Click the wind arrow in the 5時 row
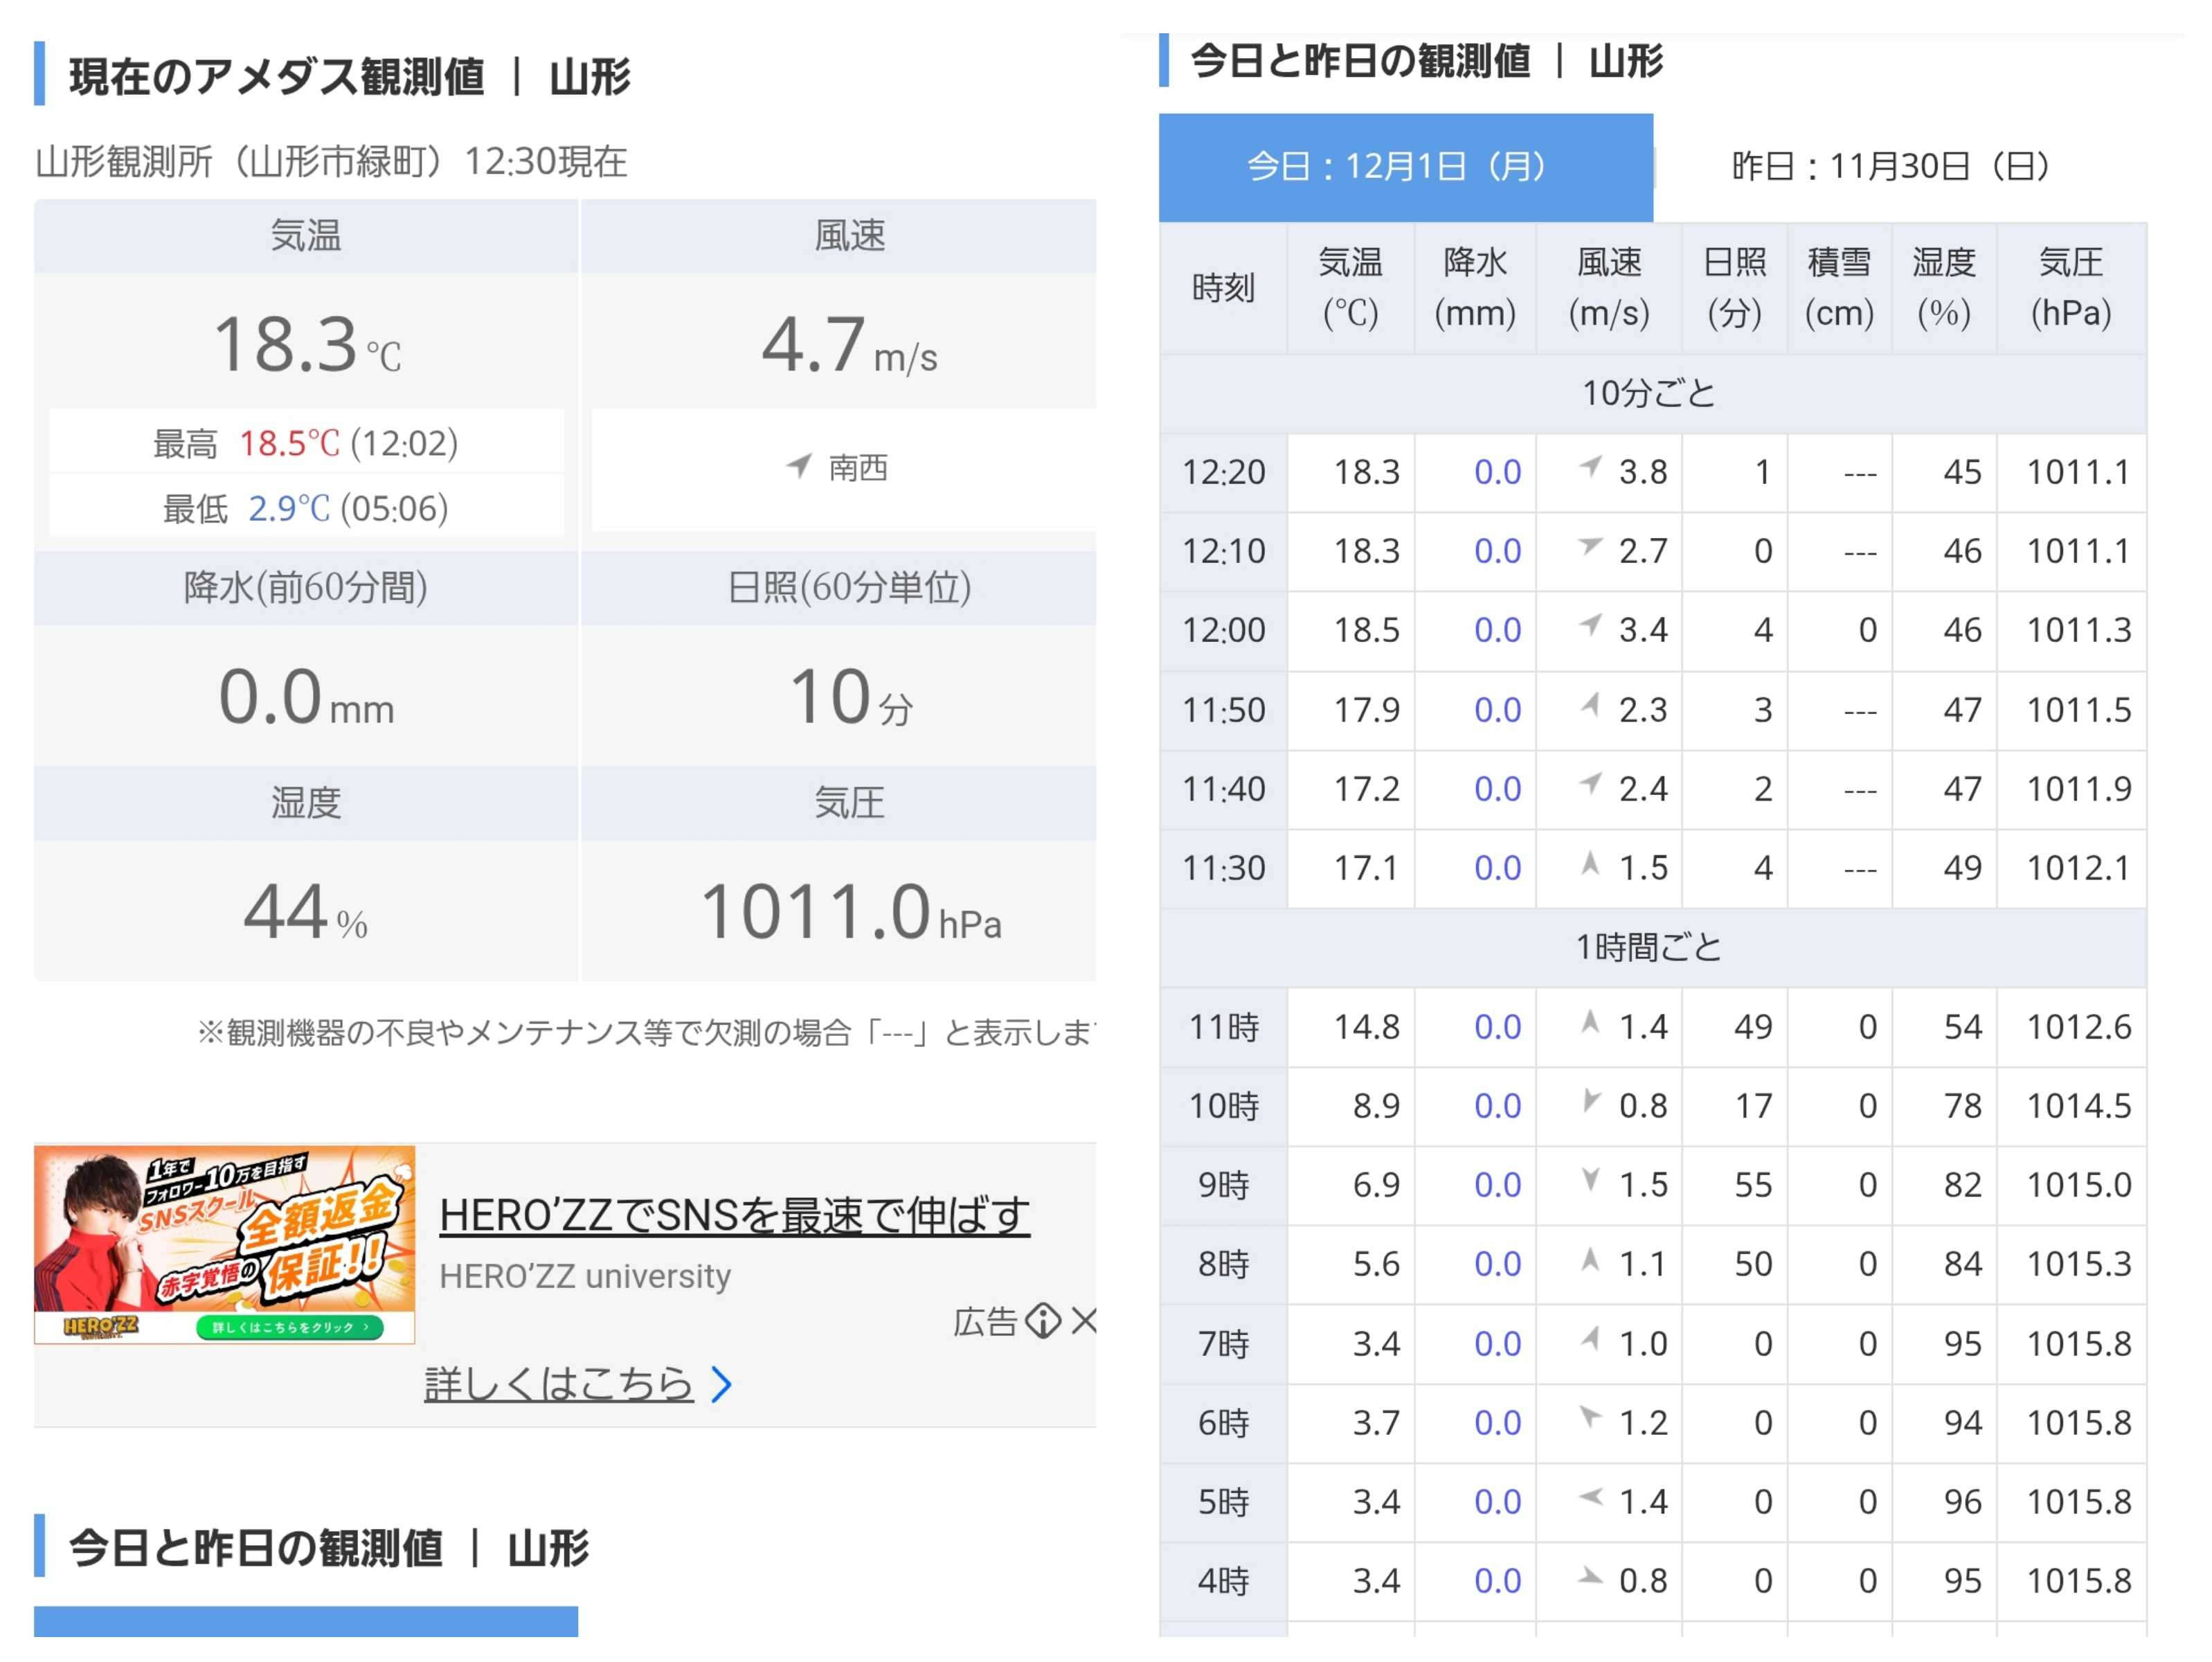2212x1662 pixels. (1590, 1497)
